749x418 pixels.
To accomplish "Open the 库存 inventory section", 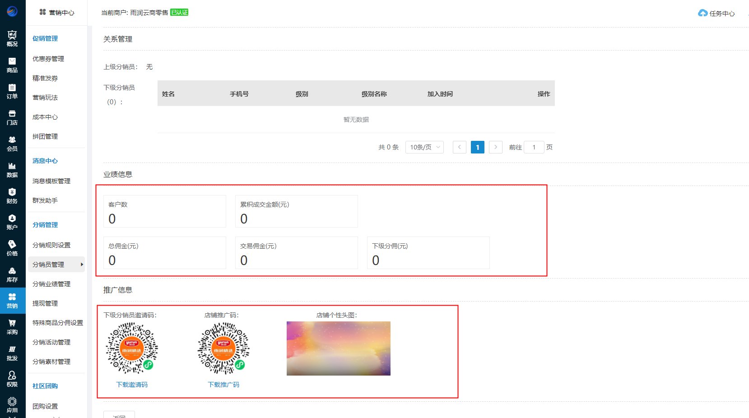I will coord(12,274).
